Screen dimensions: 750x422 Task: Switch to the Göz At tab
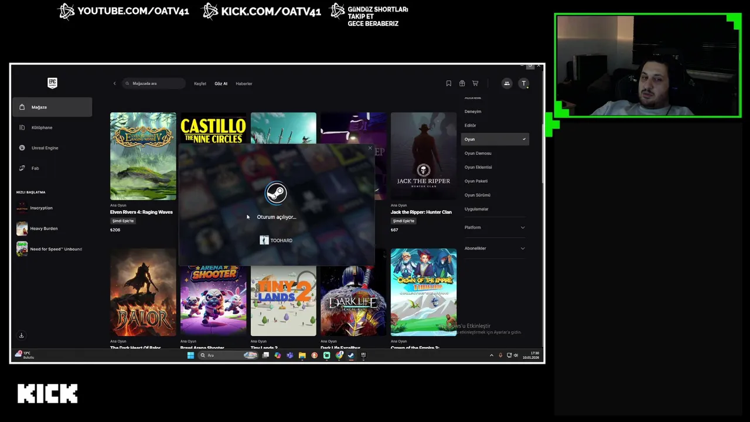pos(221,84)
